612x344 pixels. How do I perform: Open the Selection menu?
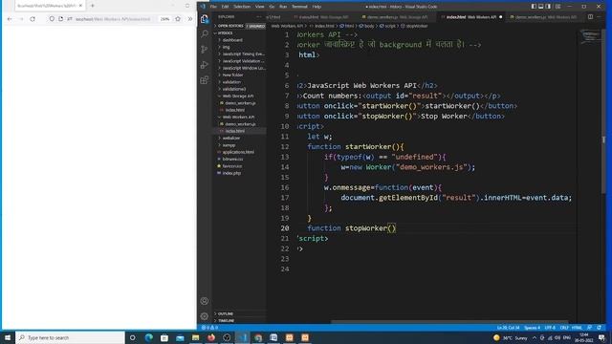[242, 7]
